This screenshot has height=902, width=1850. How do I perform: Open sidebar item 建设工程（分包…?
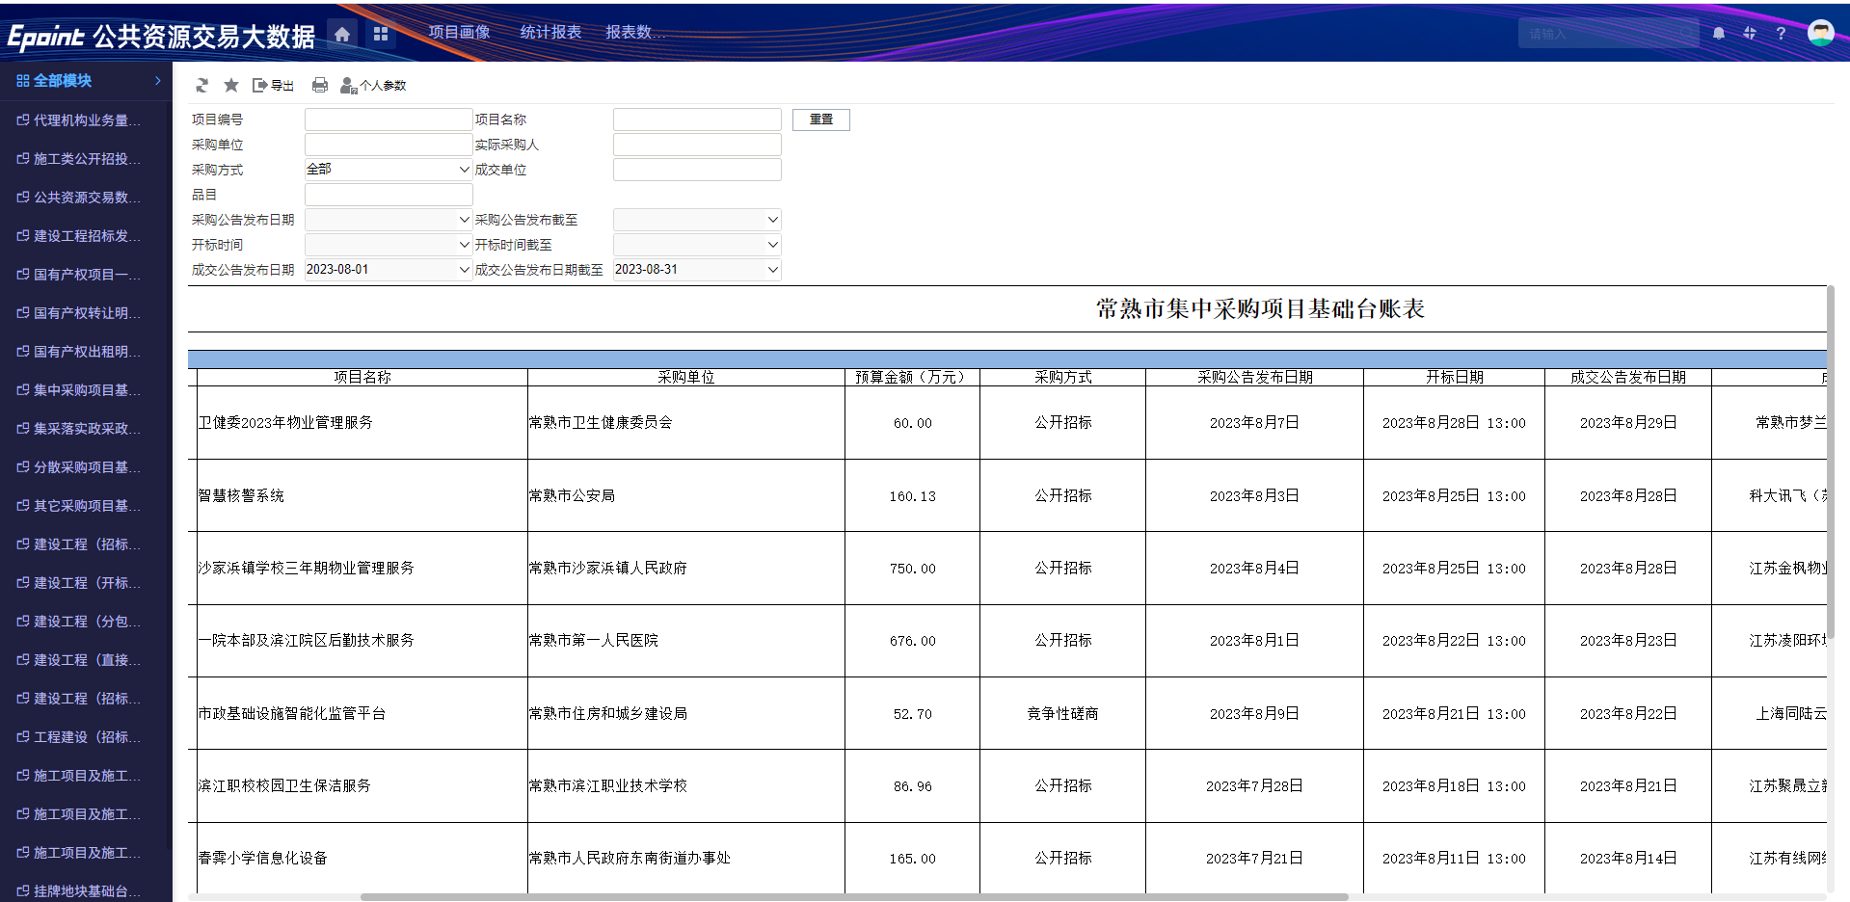(86, 622)
